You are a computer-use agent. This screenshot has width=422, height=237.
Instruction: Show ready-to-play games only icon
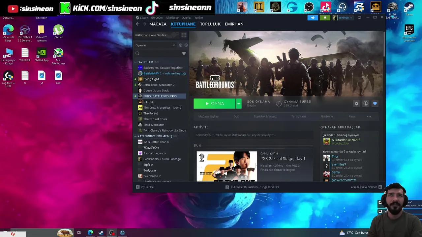coord(186,45)
